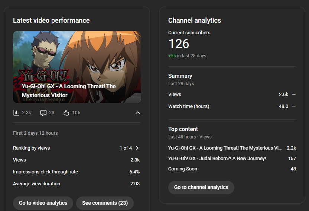
Task: Click Go to channel analytics button
Action: pos(201,187)
